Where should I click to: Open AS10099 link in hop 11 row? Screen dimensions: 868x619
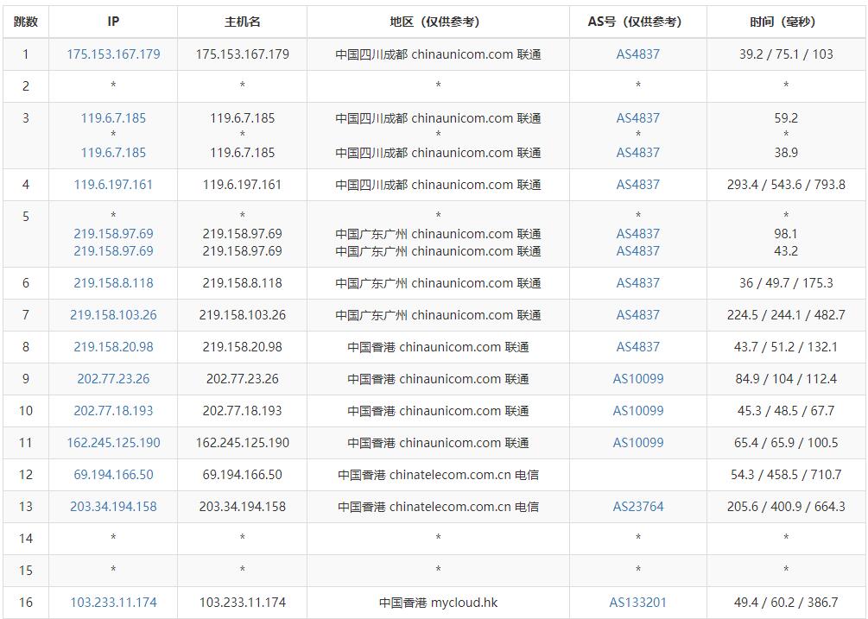click(x=637, y=443)
